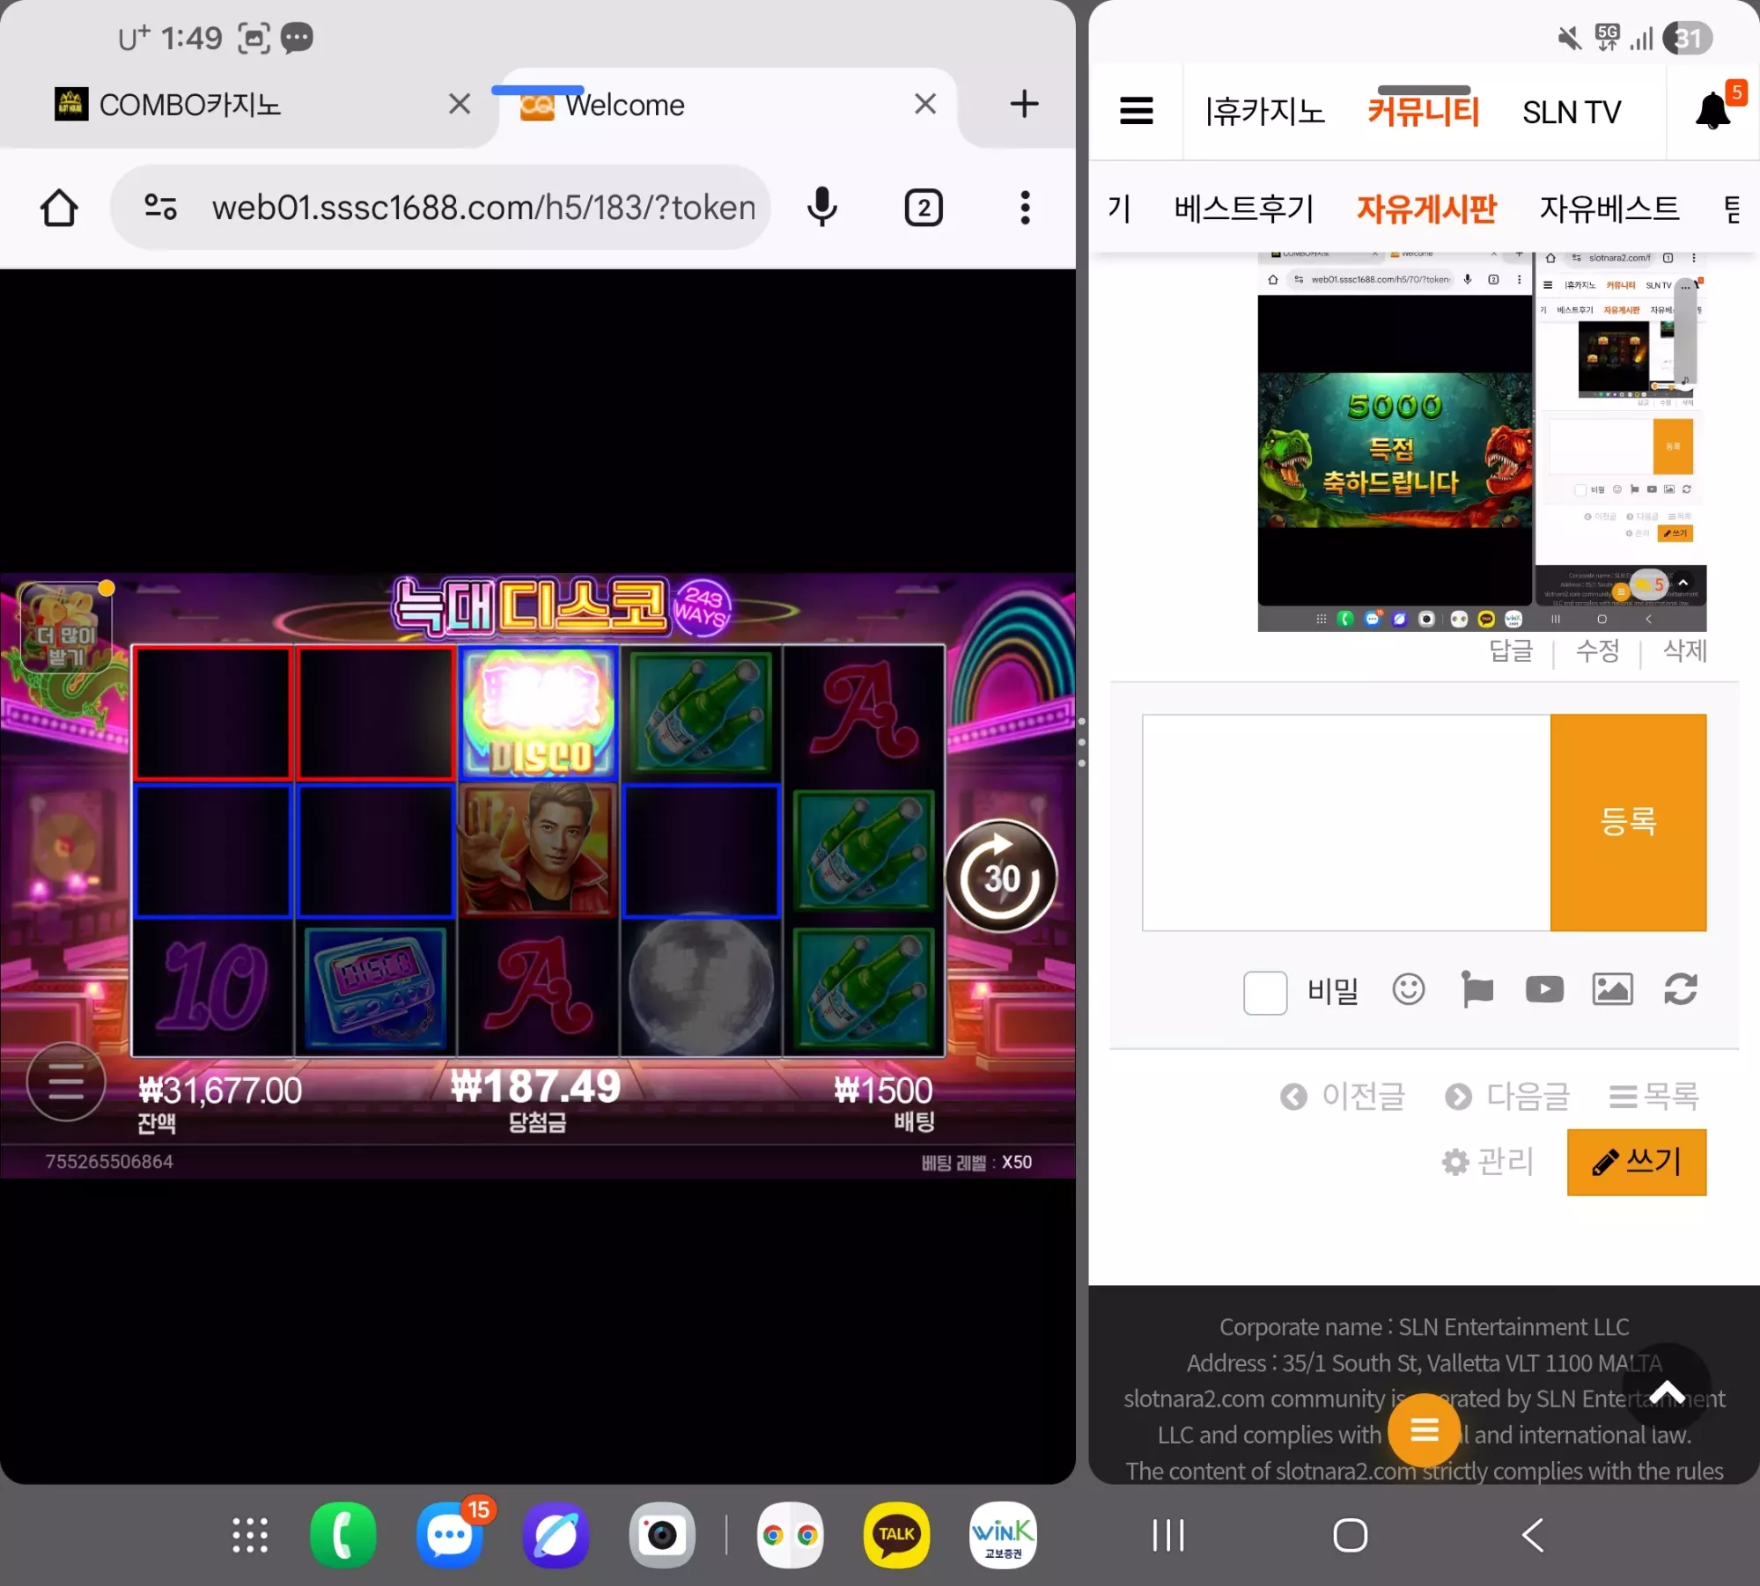Reply using the 답글 link
This screenshot has width=1760, height=1586.
pos(1511,651)
